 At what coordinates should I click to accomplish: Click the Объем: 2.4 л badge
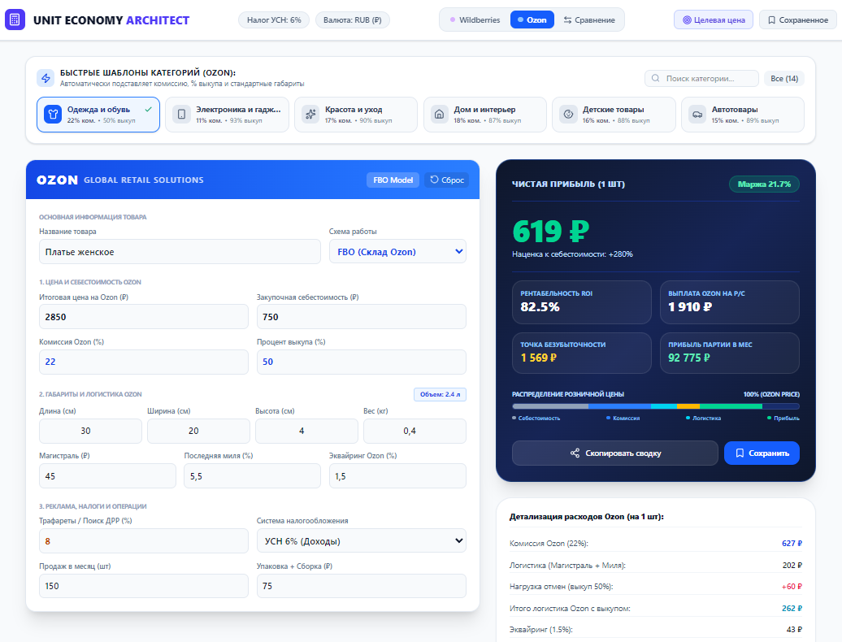click(x=440, y=394)
